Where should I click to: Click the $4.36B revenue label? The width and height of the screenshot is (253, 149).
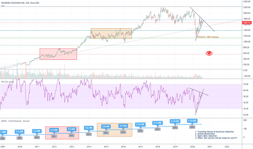tap(54, 130)
